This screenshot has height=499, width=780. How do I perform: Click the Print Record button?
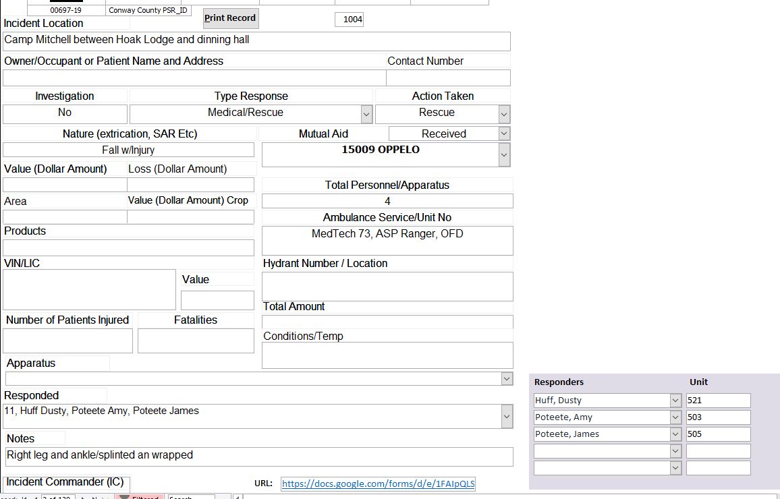pyautogui.click(x=230, y=18)
